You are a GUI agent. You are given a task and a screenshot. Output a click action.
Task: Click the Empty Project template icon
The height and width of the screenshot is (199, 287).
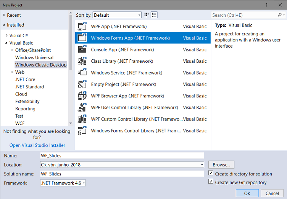(x=82, y=84)
